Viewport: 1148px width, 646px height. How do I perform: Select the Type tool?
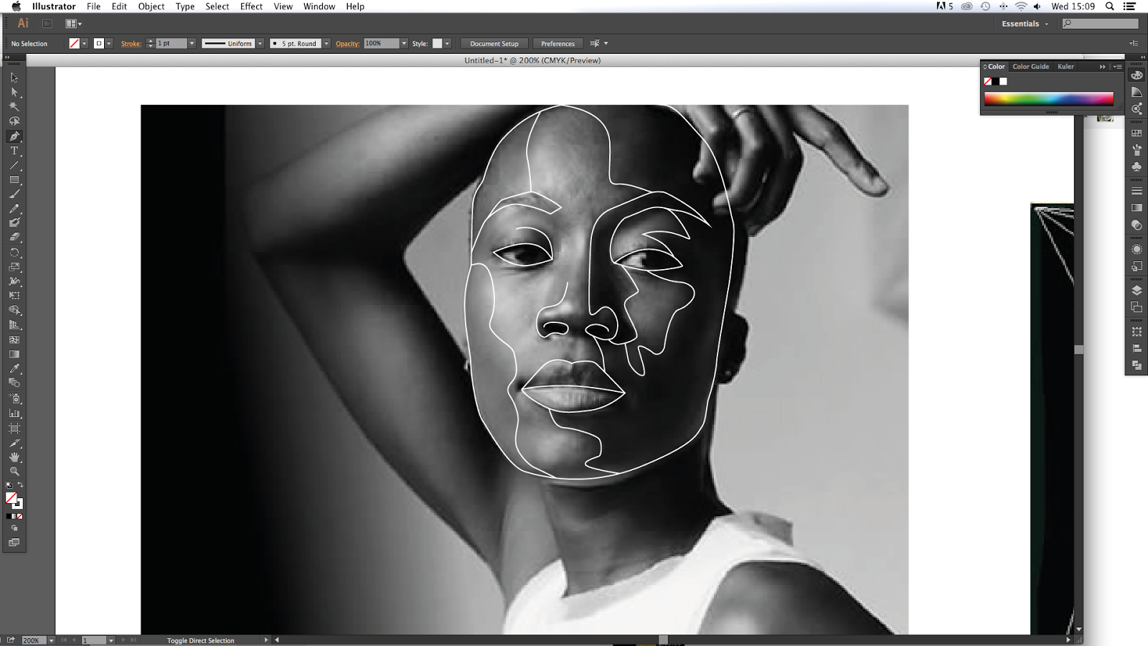pos(14,151)
